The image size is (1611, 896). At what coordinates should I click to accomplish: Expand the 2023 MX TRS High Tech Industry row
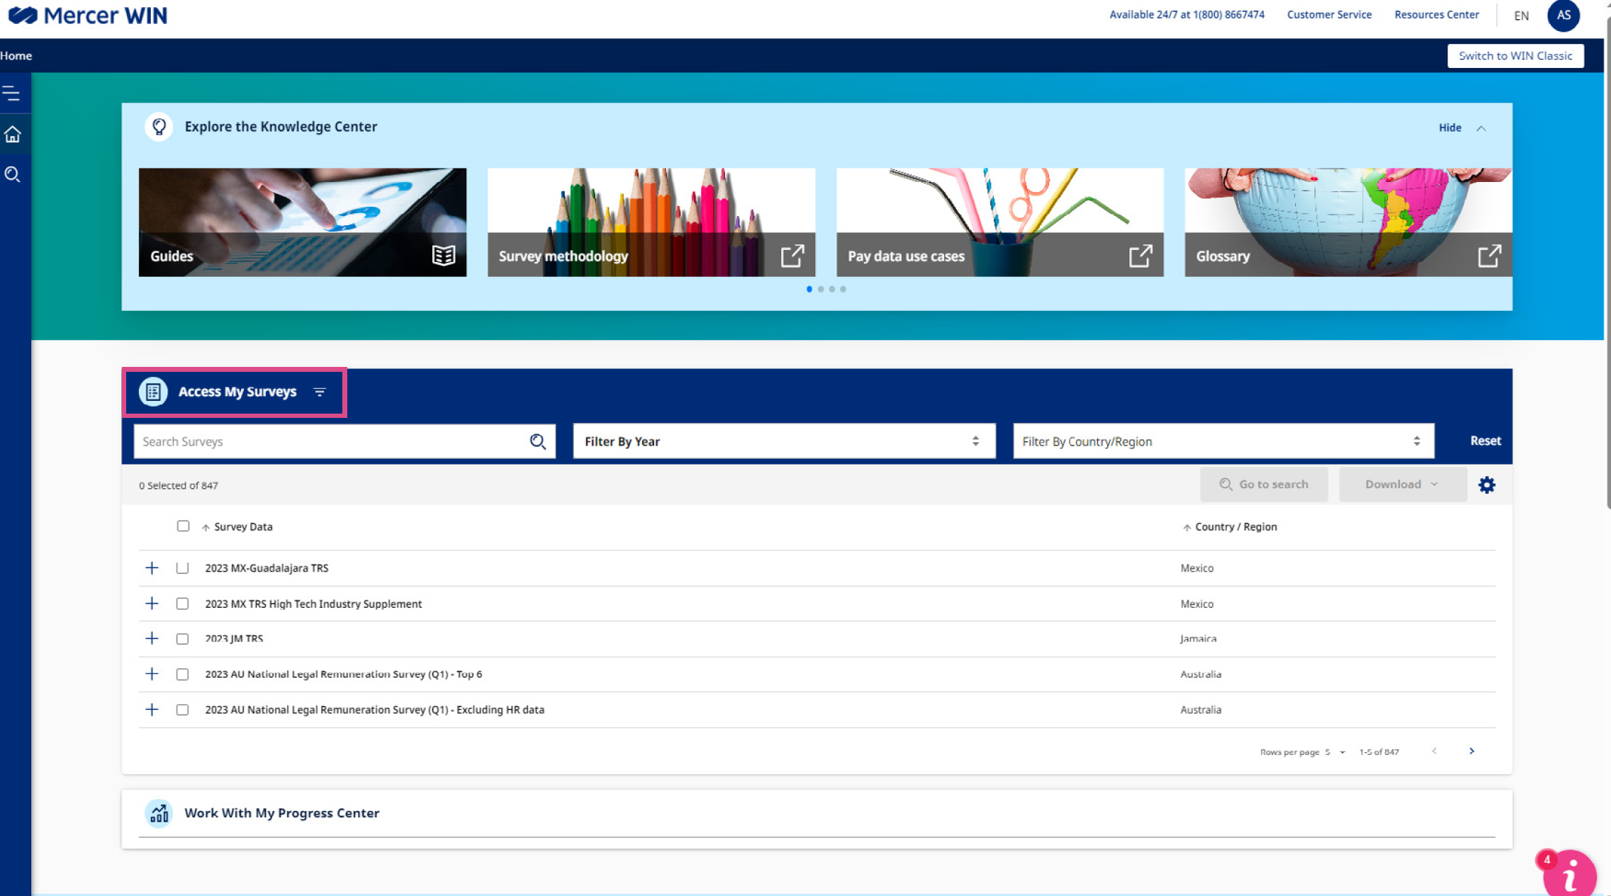[x=151, y=603]
